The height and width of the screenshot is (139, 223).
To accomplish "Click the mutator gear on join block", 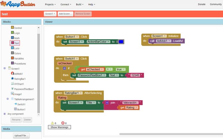I will (107, 103).
